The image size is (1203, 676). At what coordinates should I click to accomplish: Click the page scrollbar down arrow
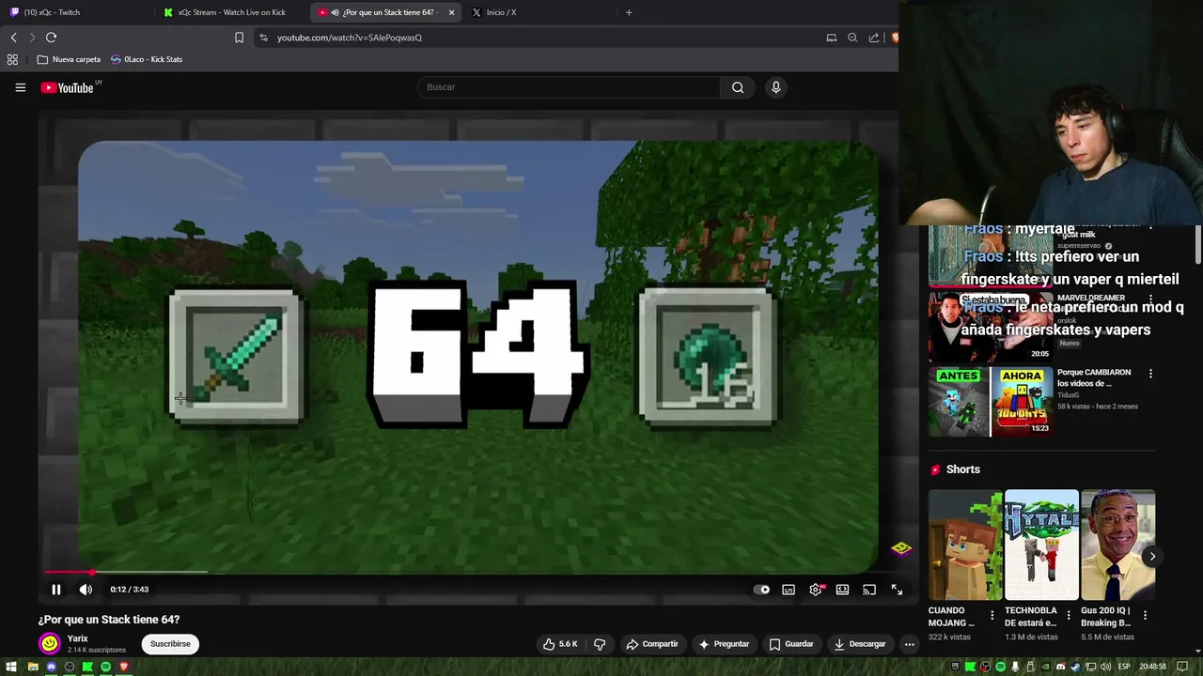tap(1197, 651)
